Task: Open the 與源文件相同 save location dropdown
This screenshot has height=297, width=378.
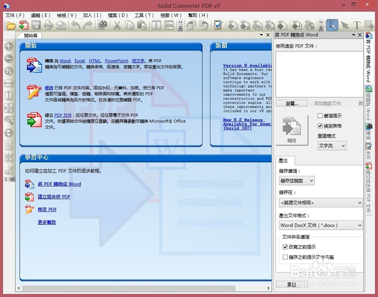Action: click(321, 203)
